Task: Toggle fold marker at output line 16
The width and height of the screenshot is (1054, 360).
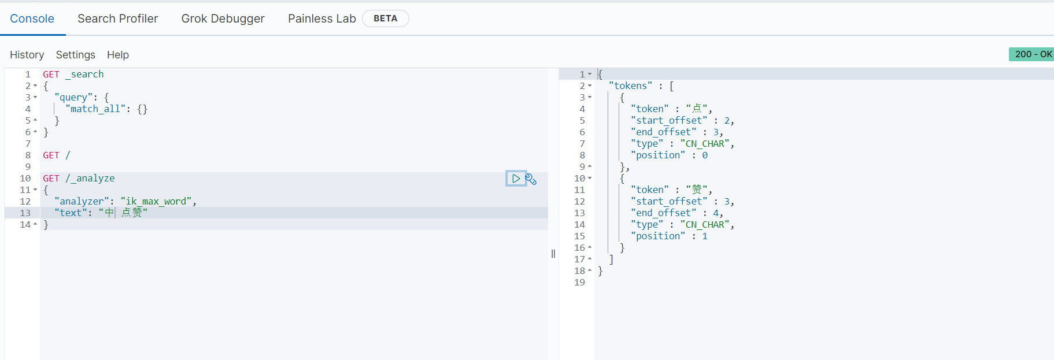Action: coord(590,247)
